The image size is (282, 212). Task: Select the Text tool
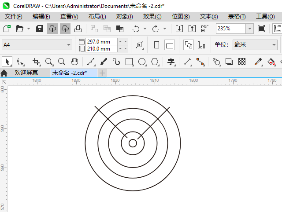pos(171,62)
